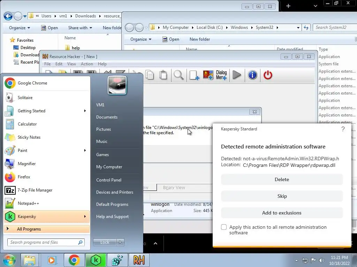Check Apply this action to all checkbox
This screenshot has width=357, height=267.
click(224, 227)
